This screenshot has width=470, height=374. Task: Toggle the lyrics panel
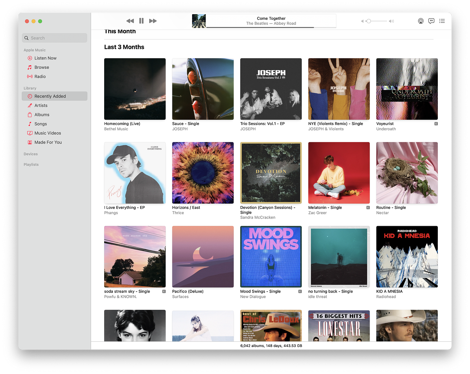[x=431, y=21]
